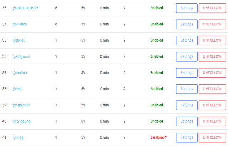The image size is (228, 146).
Task: Unfollow @lingg
Action: tap(212, 137)
